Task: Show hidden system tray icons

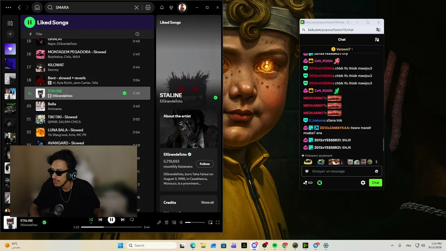Action: pos(392,245)
